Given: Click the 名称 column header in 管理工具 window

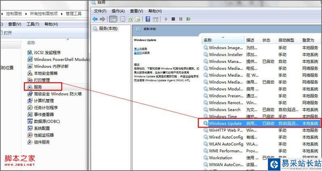Looking at the screenshot, I should [31, 43].
